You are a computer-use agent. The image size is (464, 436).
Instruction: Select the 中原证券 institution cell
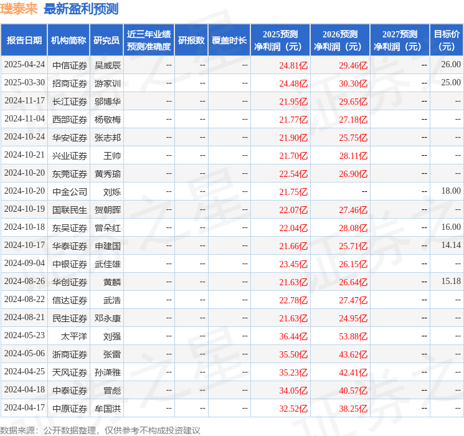pyautogui.click(x=70, y=408)
